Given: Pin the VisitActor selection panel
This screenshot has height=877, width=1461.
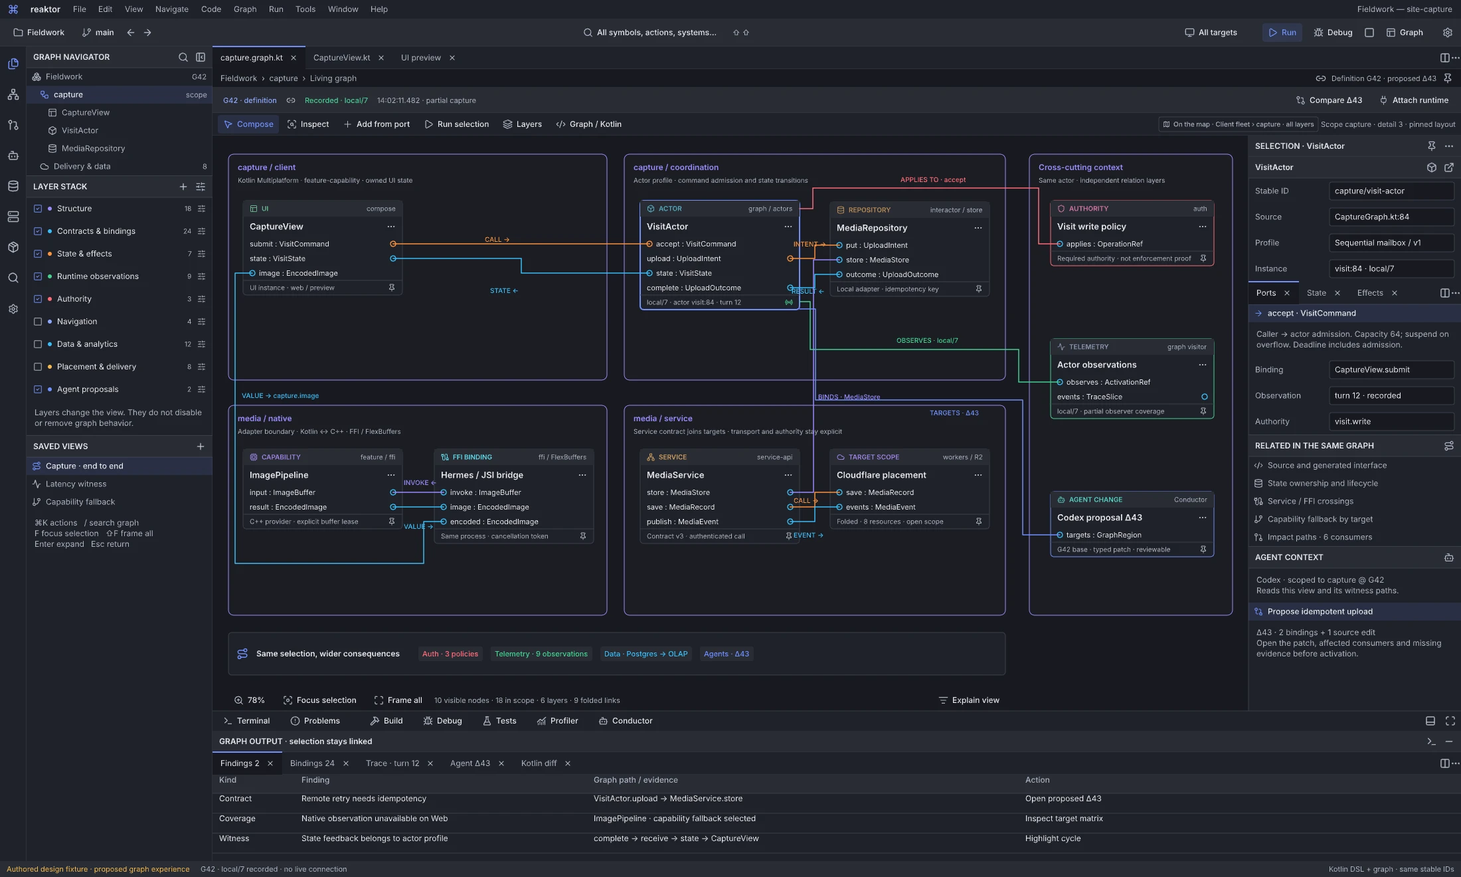Looking at the screenshot, I should (1432, 146).
